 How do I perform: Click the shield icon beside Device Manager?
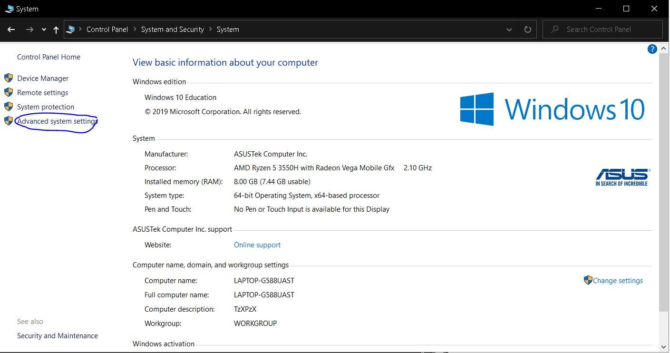click(x=9, y=78)
